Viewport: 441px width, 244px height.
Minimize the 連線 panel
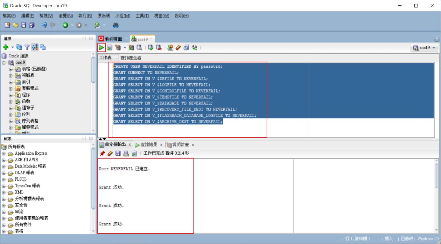[91, 38]
